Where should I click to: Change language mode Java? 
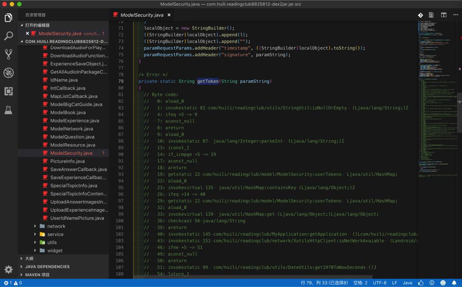click(407, 283)
